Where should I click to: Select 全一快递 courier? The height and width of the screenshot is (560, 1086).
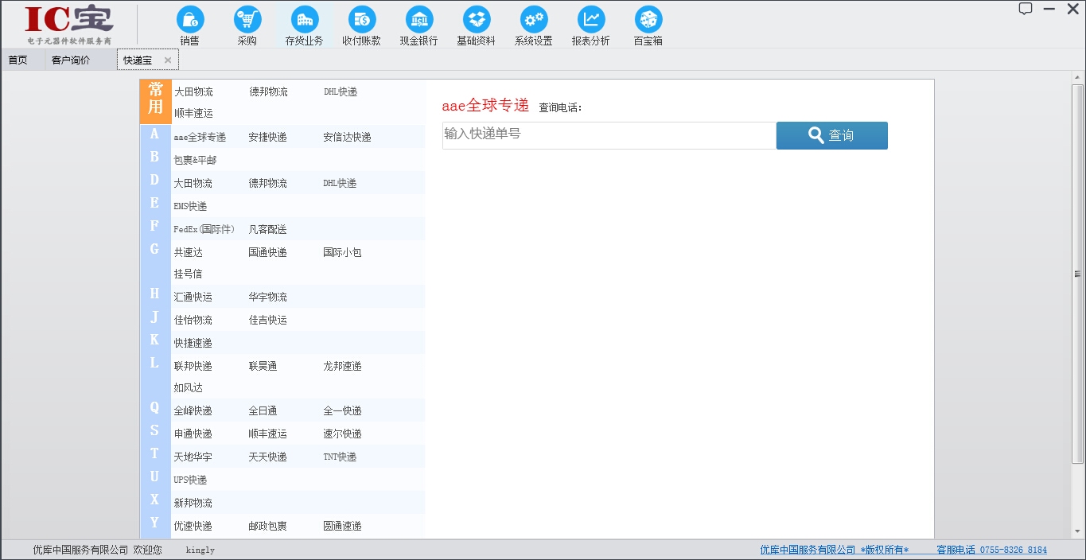click(x=342, y=411)
